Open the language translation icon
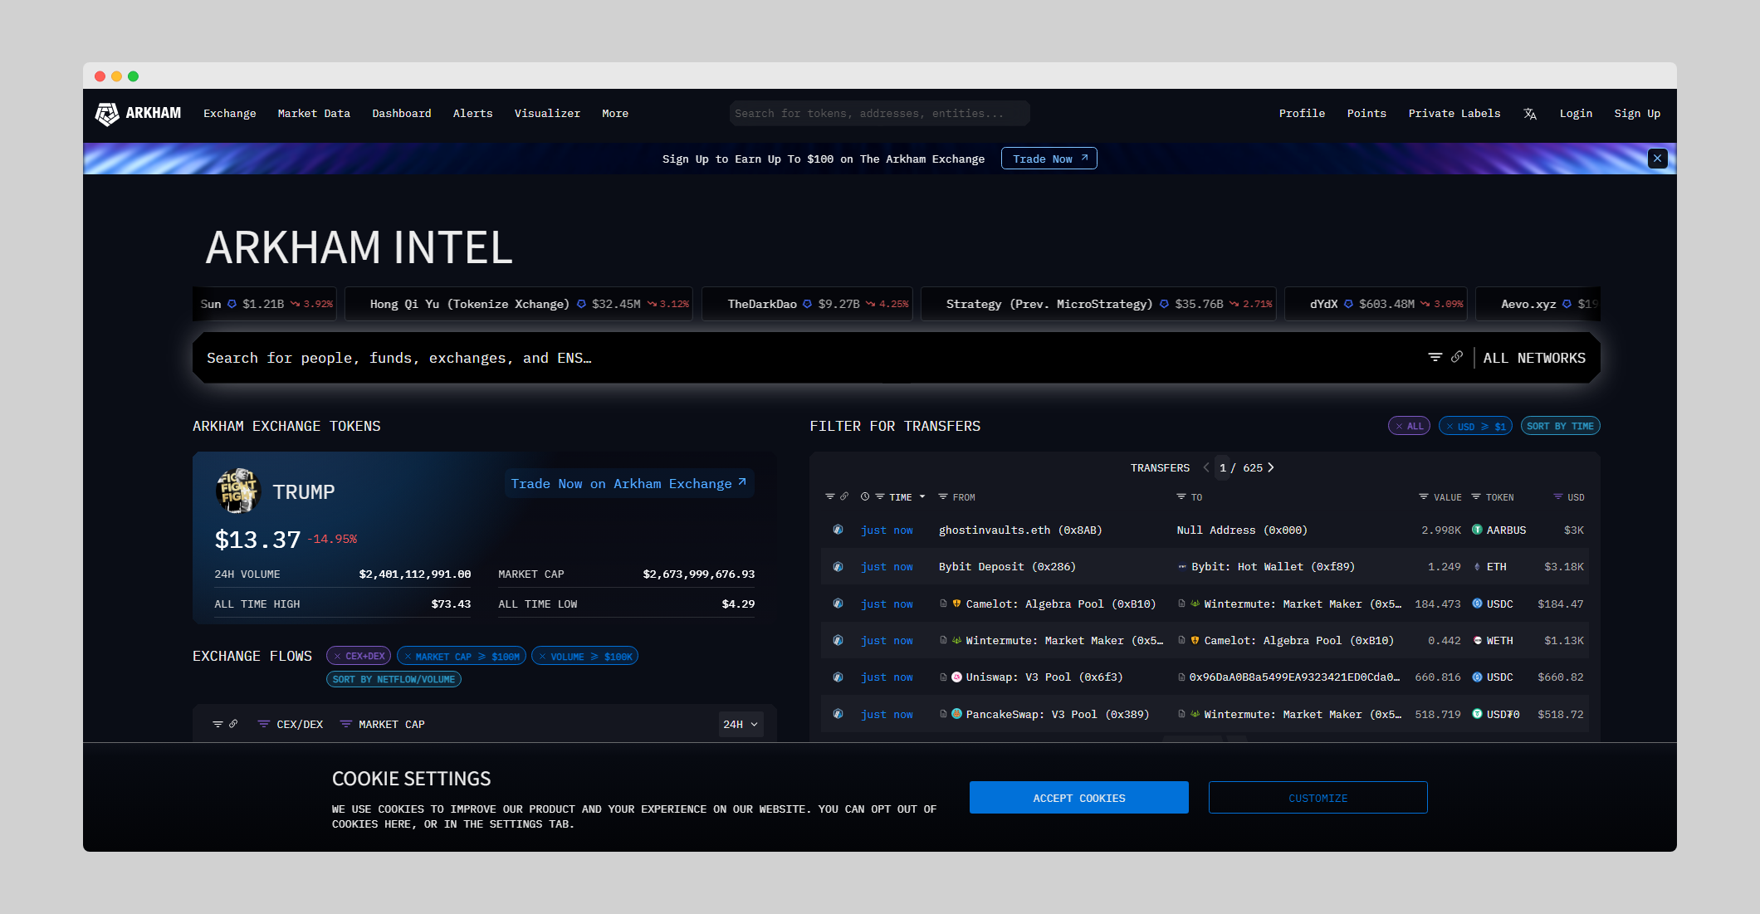Screen dimensions: 1760x914 1530,114
